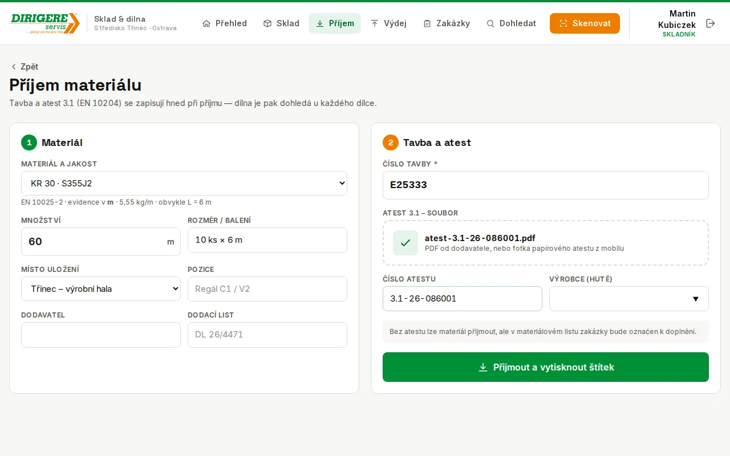
Task: Expand the Místo uložení dropdown
Action: pos(101,289)
